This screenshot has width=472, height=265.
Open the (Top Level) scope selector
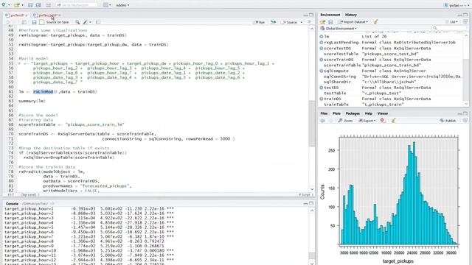point(29,194)
